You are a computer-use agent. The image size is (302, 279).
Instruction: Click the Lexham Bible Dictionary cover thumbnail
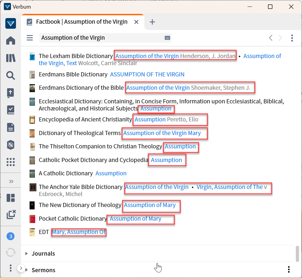pyautogui.click(x=32, y=56)
